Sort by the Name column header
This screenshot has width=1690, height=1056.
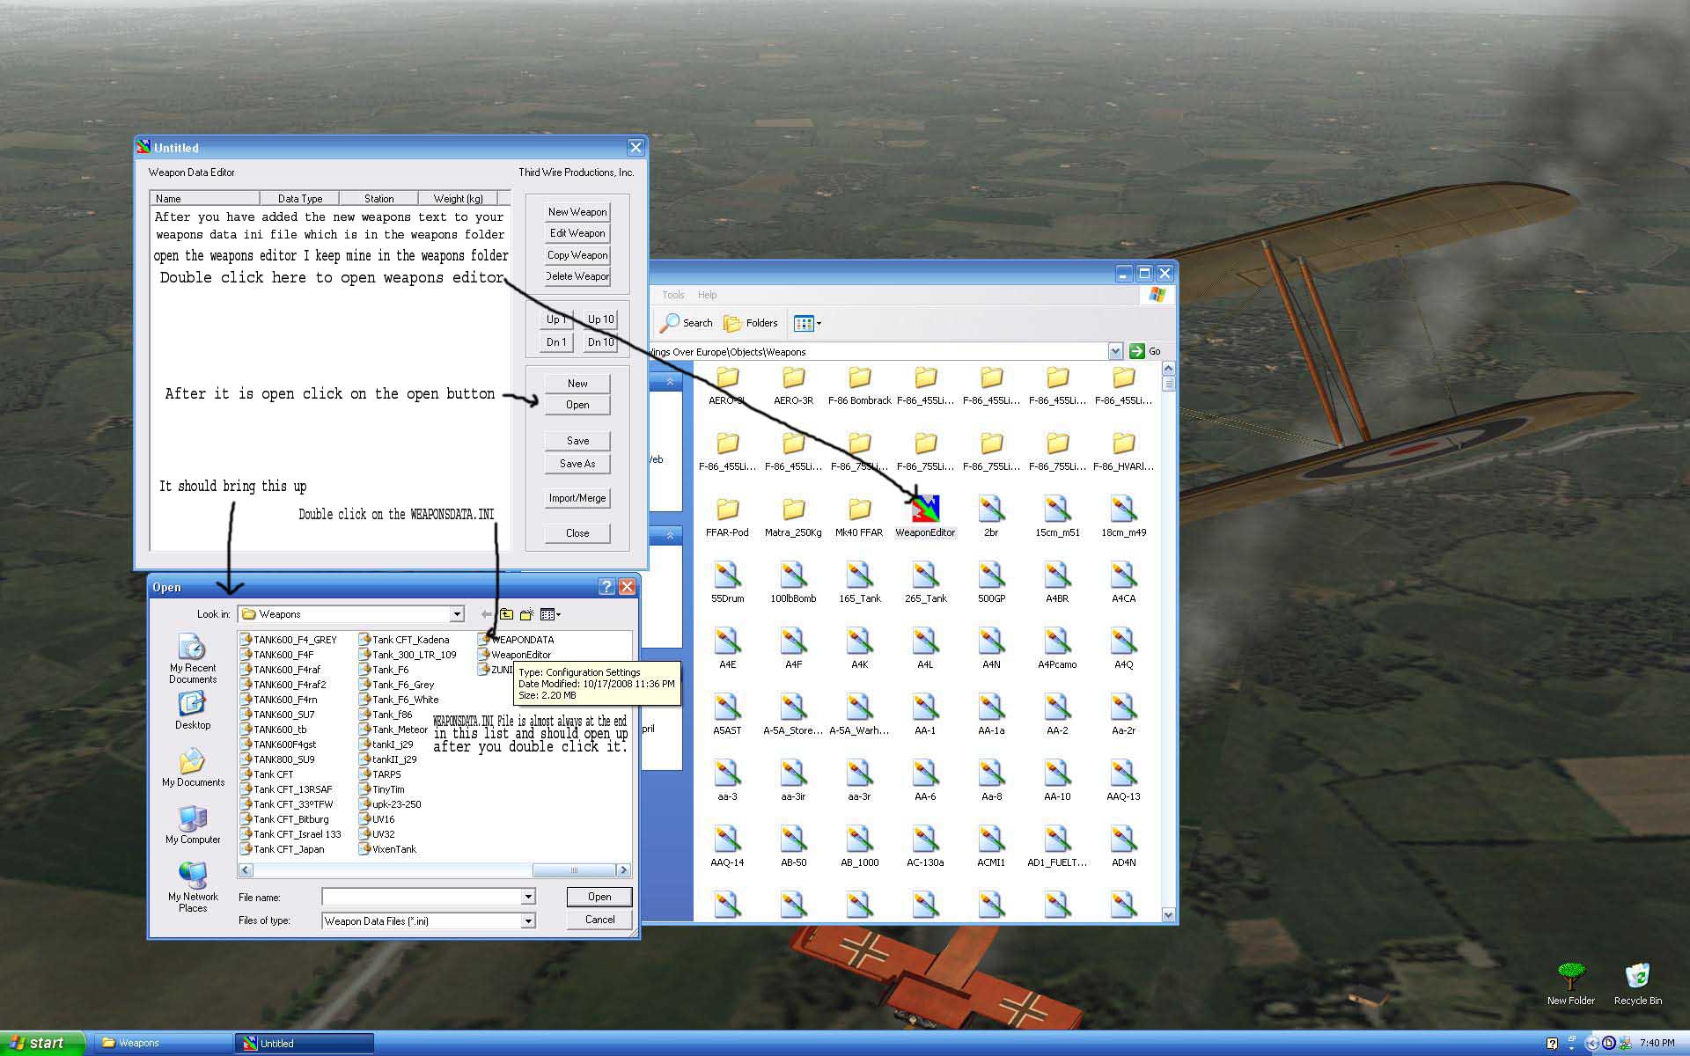coord(205,199)
